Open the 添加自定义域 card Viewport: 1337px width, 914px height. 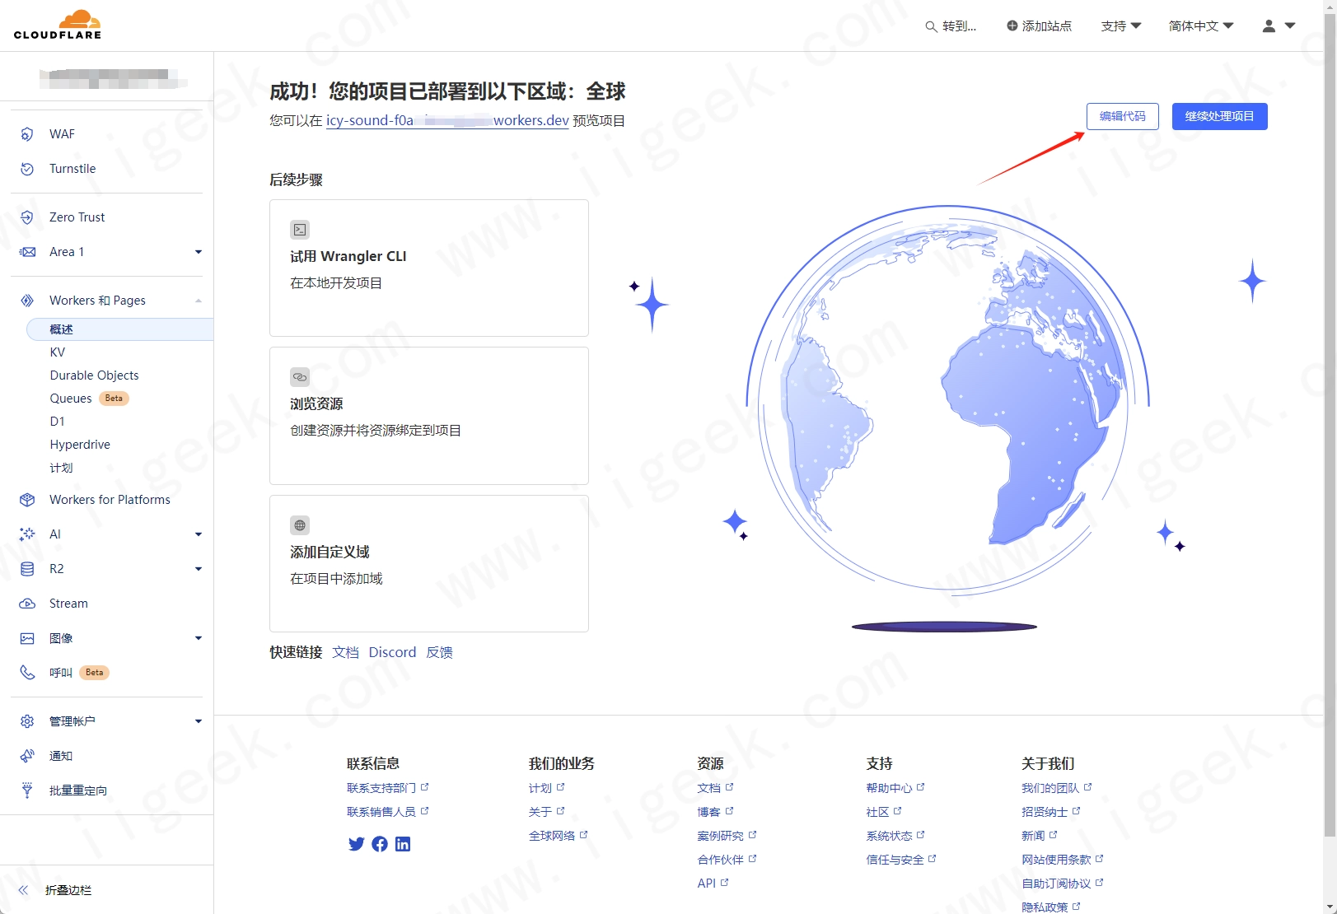429,563
